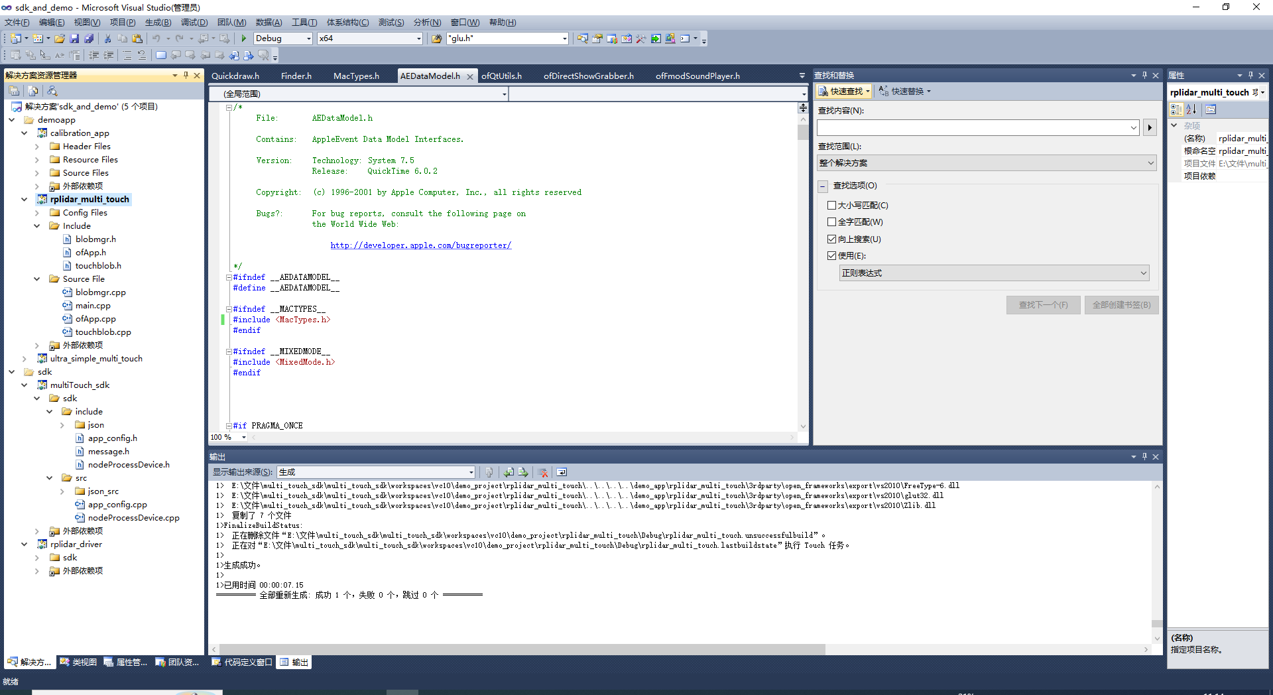Click the Save icon in the toolbar

pyautogui.click(x=74, y=38)
